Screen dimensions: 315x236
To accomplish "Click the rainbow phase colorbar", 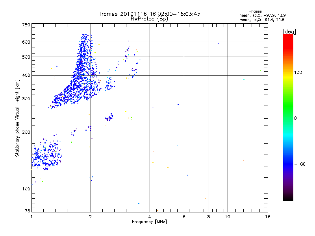I will coord(288,117).
